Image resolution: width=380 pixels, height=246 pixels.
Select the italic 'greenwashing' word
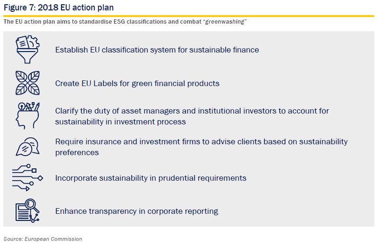click(225, 22)
